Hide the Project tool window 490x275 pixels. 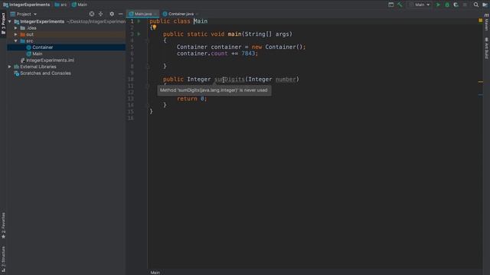tap(121, 14)
